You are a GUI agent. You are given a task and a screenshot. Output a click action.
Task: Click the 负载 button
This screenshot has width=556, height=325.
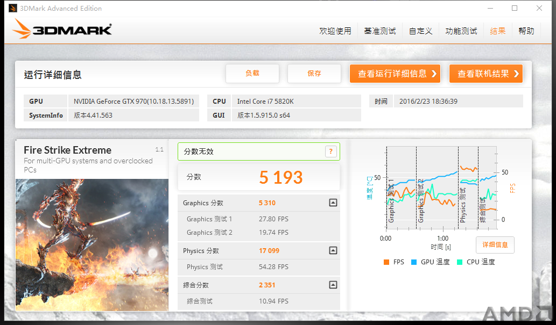pos(252,73)
